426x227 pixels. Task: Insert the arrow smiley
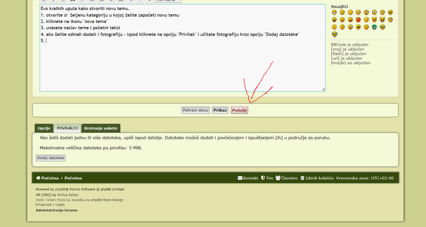(x=358, y=27)
